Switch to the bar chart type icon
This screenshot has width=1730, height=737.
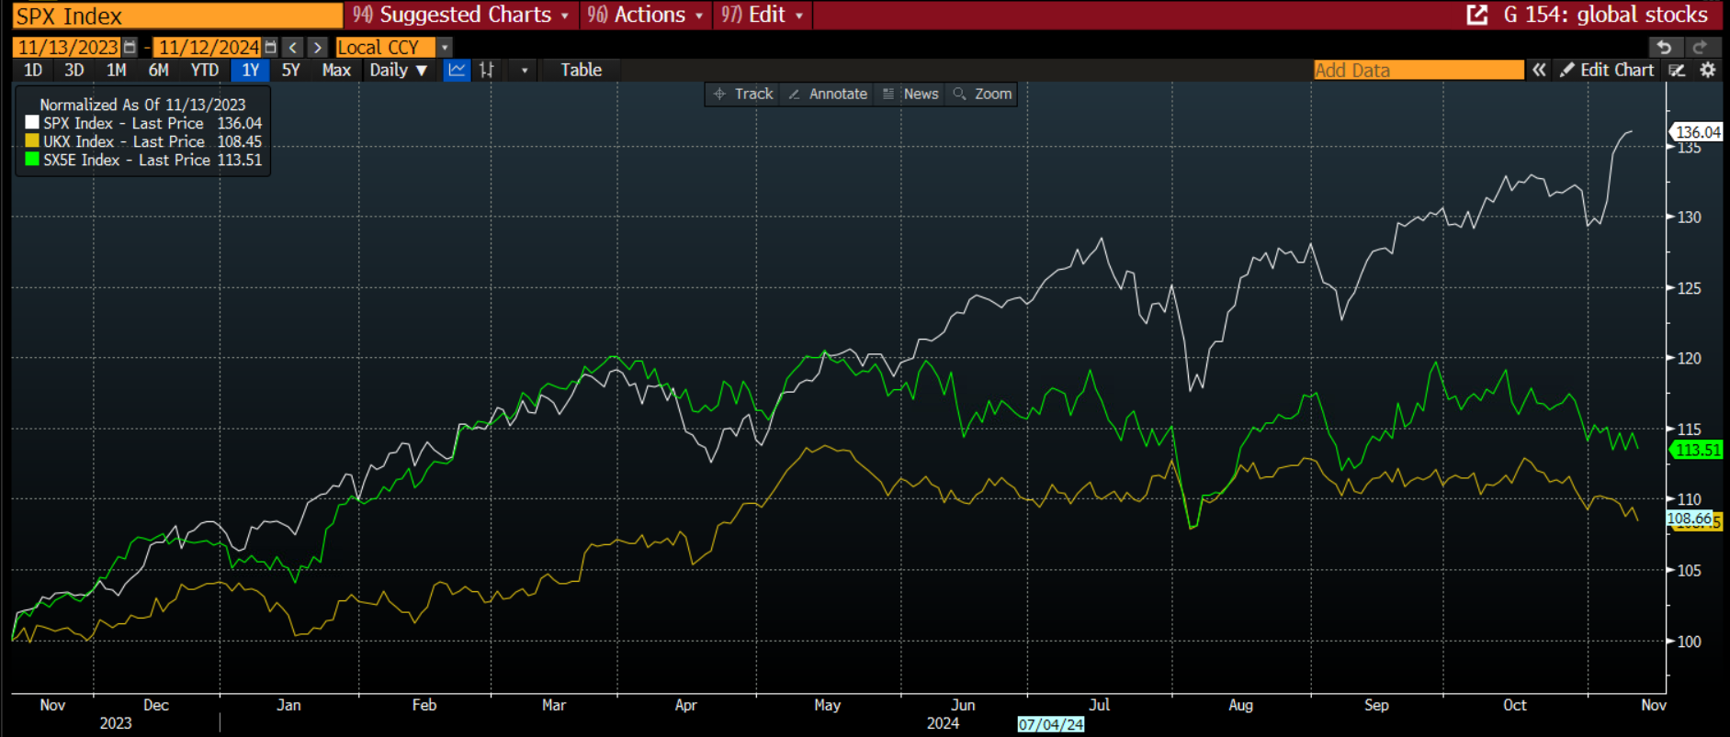[487, 70]
